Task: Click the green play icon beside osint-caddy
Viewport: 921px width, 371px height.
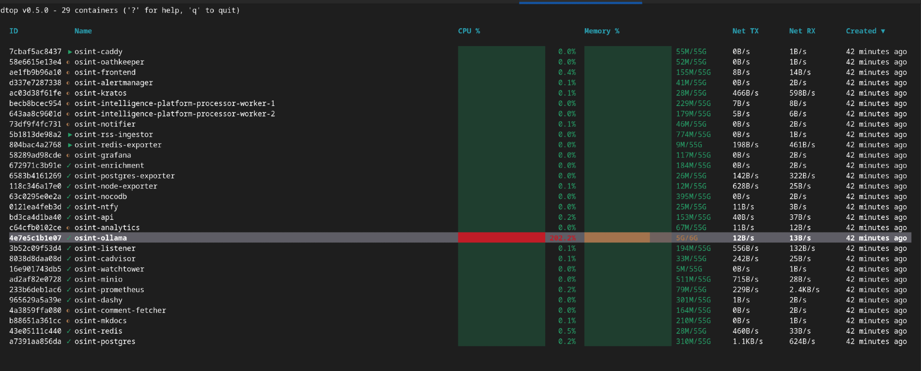Action: point(70,52)
